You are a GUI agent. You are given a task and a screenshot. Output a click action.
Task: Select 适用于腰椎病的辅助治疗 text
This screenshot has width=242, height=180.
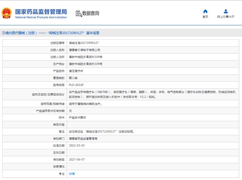(x=85, y=104)
